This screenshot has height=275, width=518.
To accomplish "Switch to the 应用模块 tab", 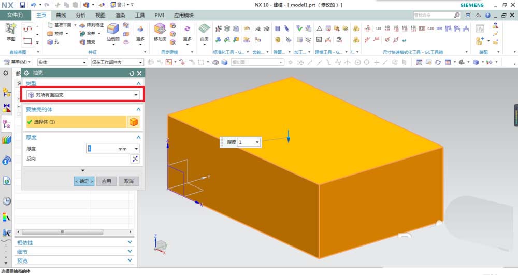I will coord(184,15).
